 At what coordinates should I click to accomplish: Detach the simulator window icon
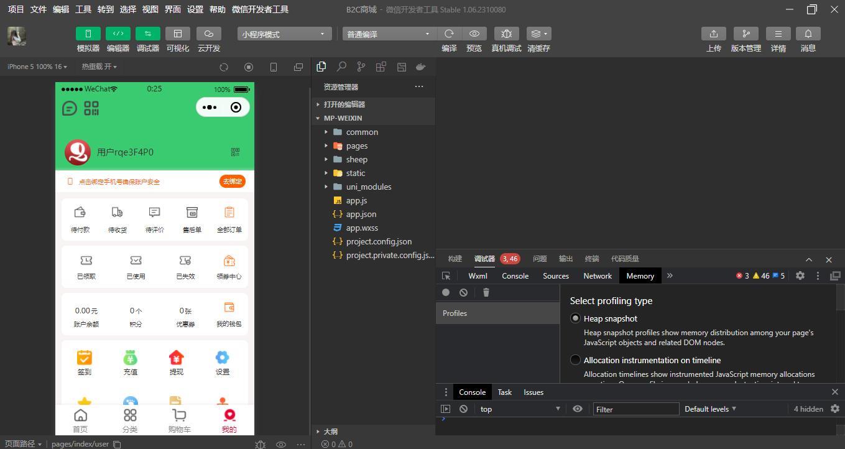[298, 67]
